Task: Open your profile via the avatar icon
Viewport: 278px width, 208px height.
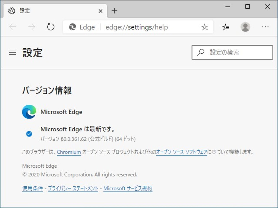Action: pos(245,27)
